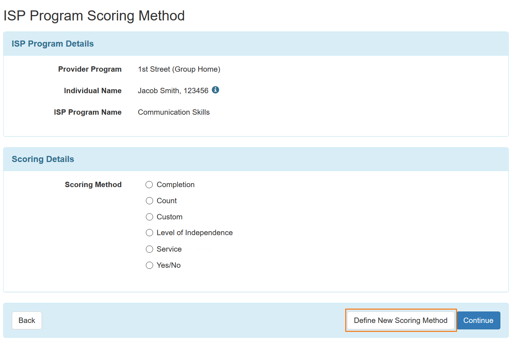Select the Yes/No radio option

[149, 265]
